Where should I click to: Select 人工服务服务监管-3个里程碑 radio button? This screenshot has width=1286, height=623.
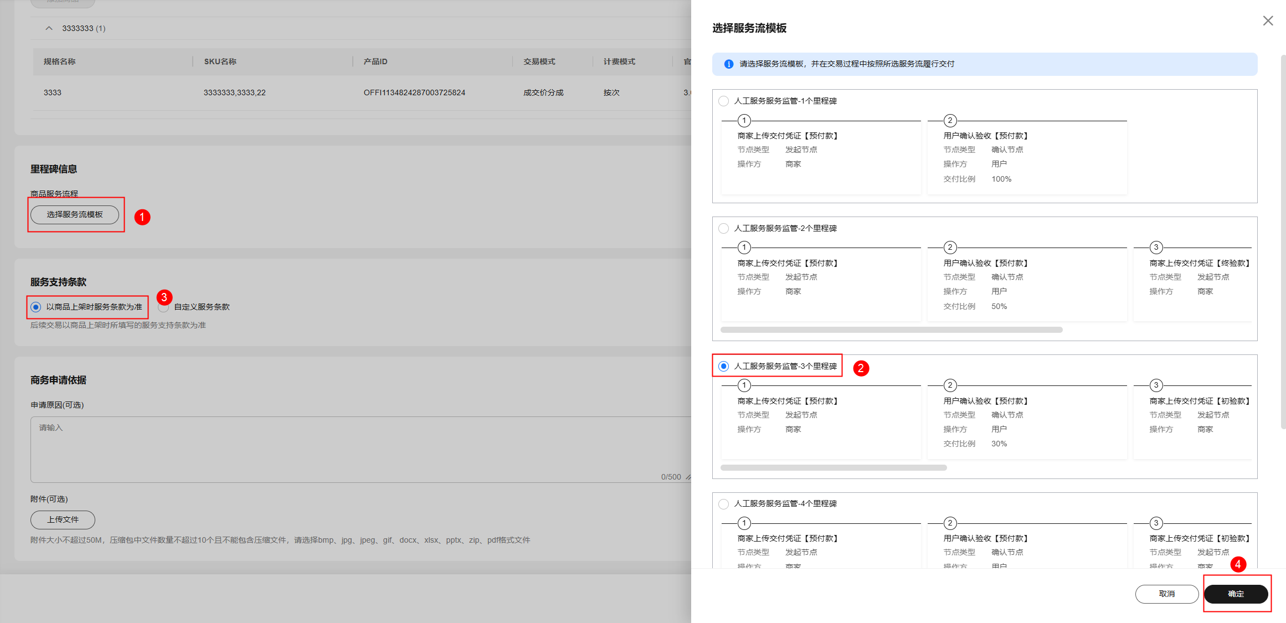tap(723, 366)
